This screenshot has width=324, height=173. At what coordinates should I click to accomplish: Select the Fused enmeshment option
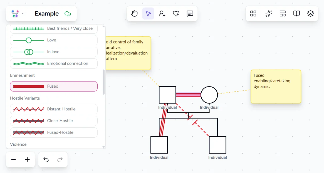(x=54, y=86)
